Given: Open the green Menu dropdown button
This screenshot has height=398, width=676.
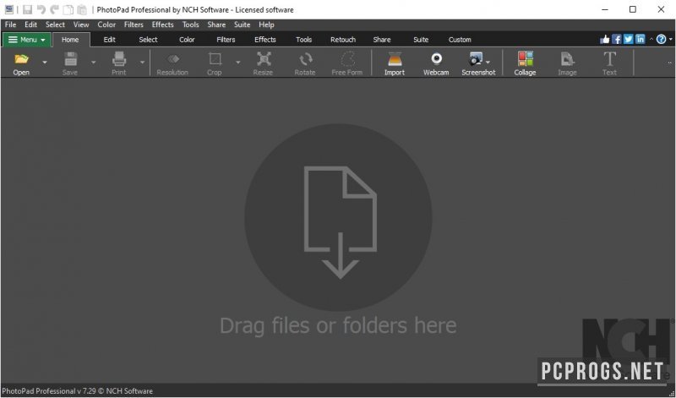Looking at the screenshot, I should point(27,40).
